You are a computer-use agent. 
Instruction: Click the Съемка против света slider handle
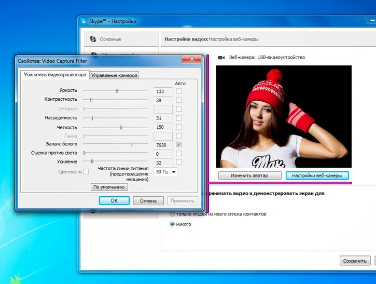pyautogui.click(x=84, y=153)
